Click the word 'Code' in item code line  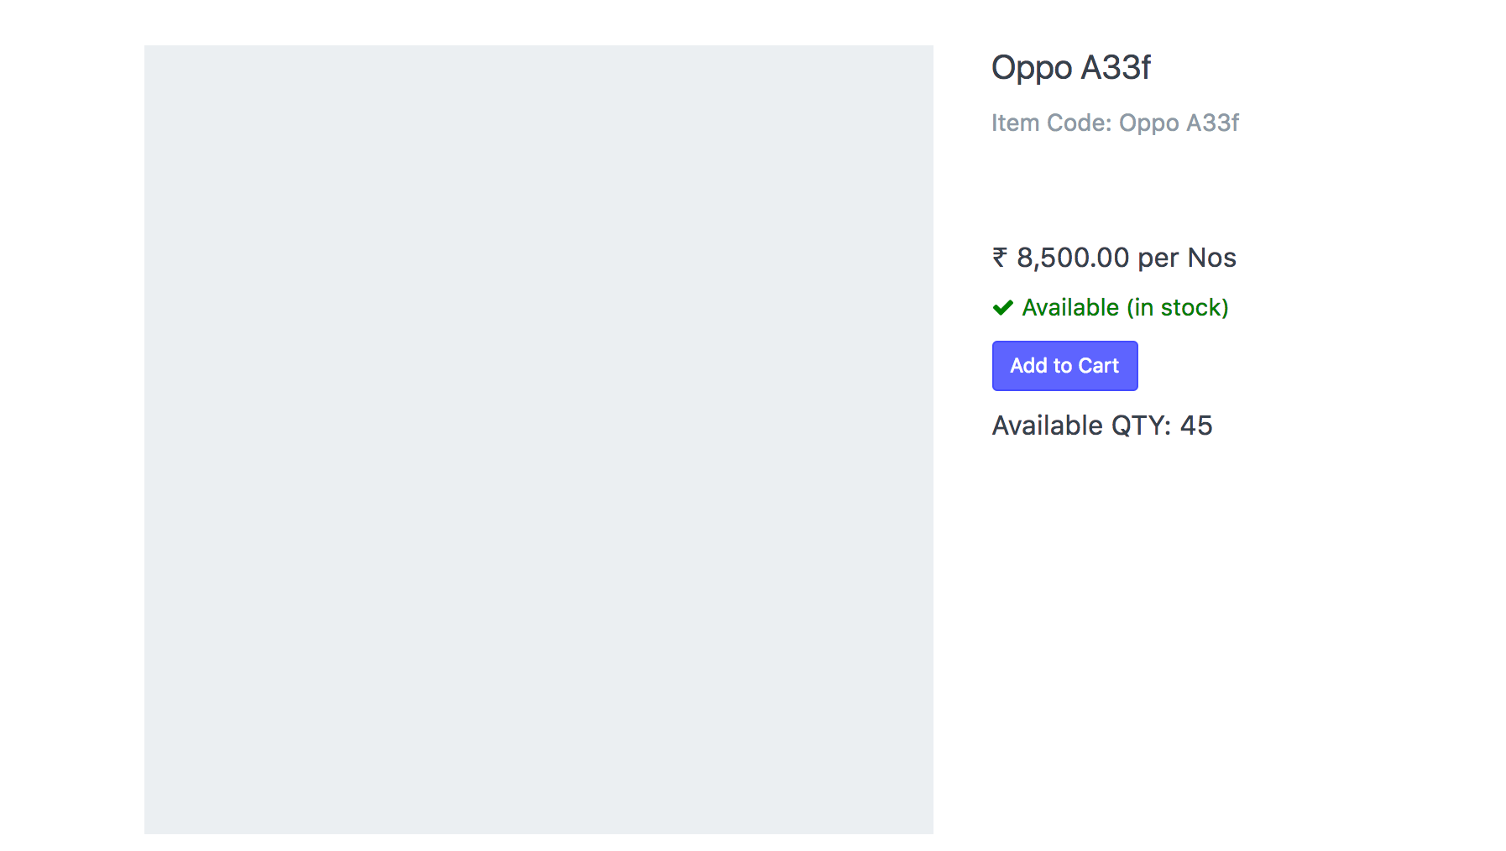[1075, 123]
